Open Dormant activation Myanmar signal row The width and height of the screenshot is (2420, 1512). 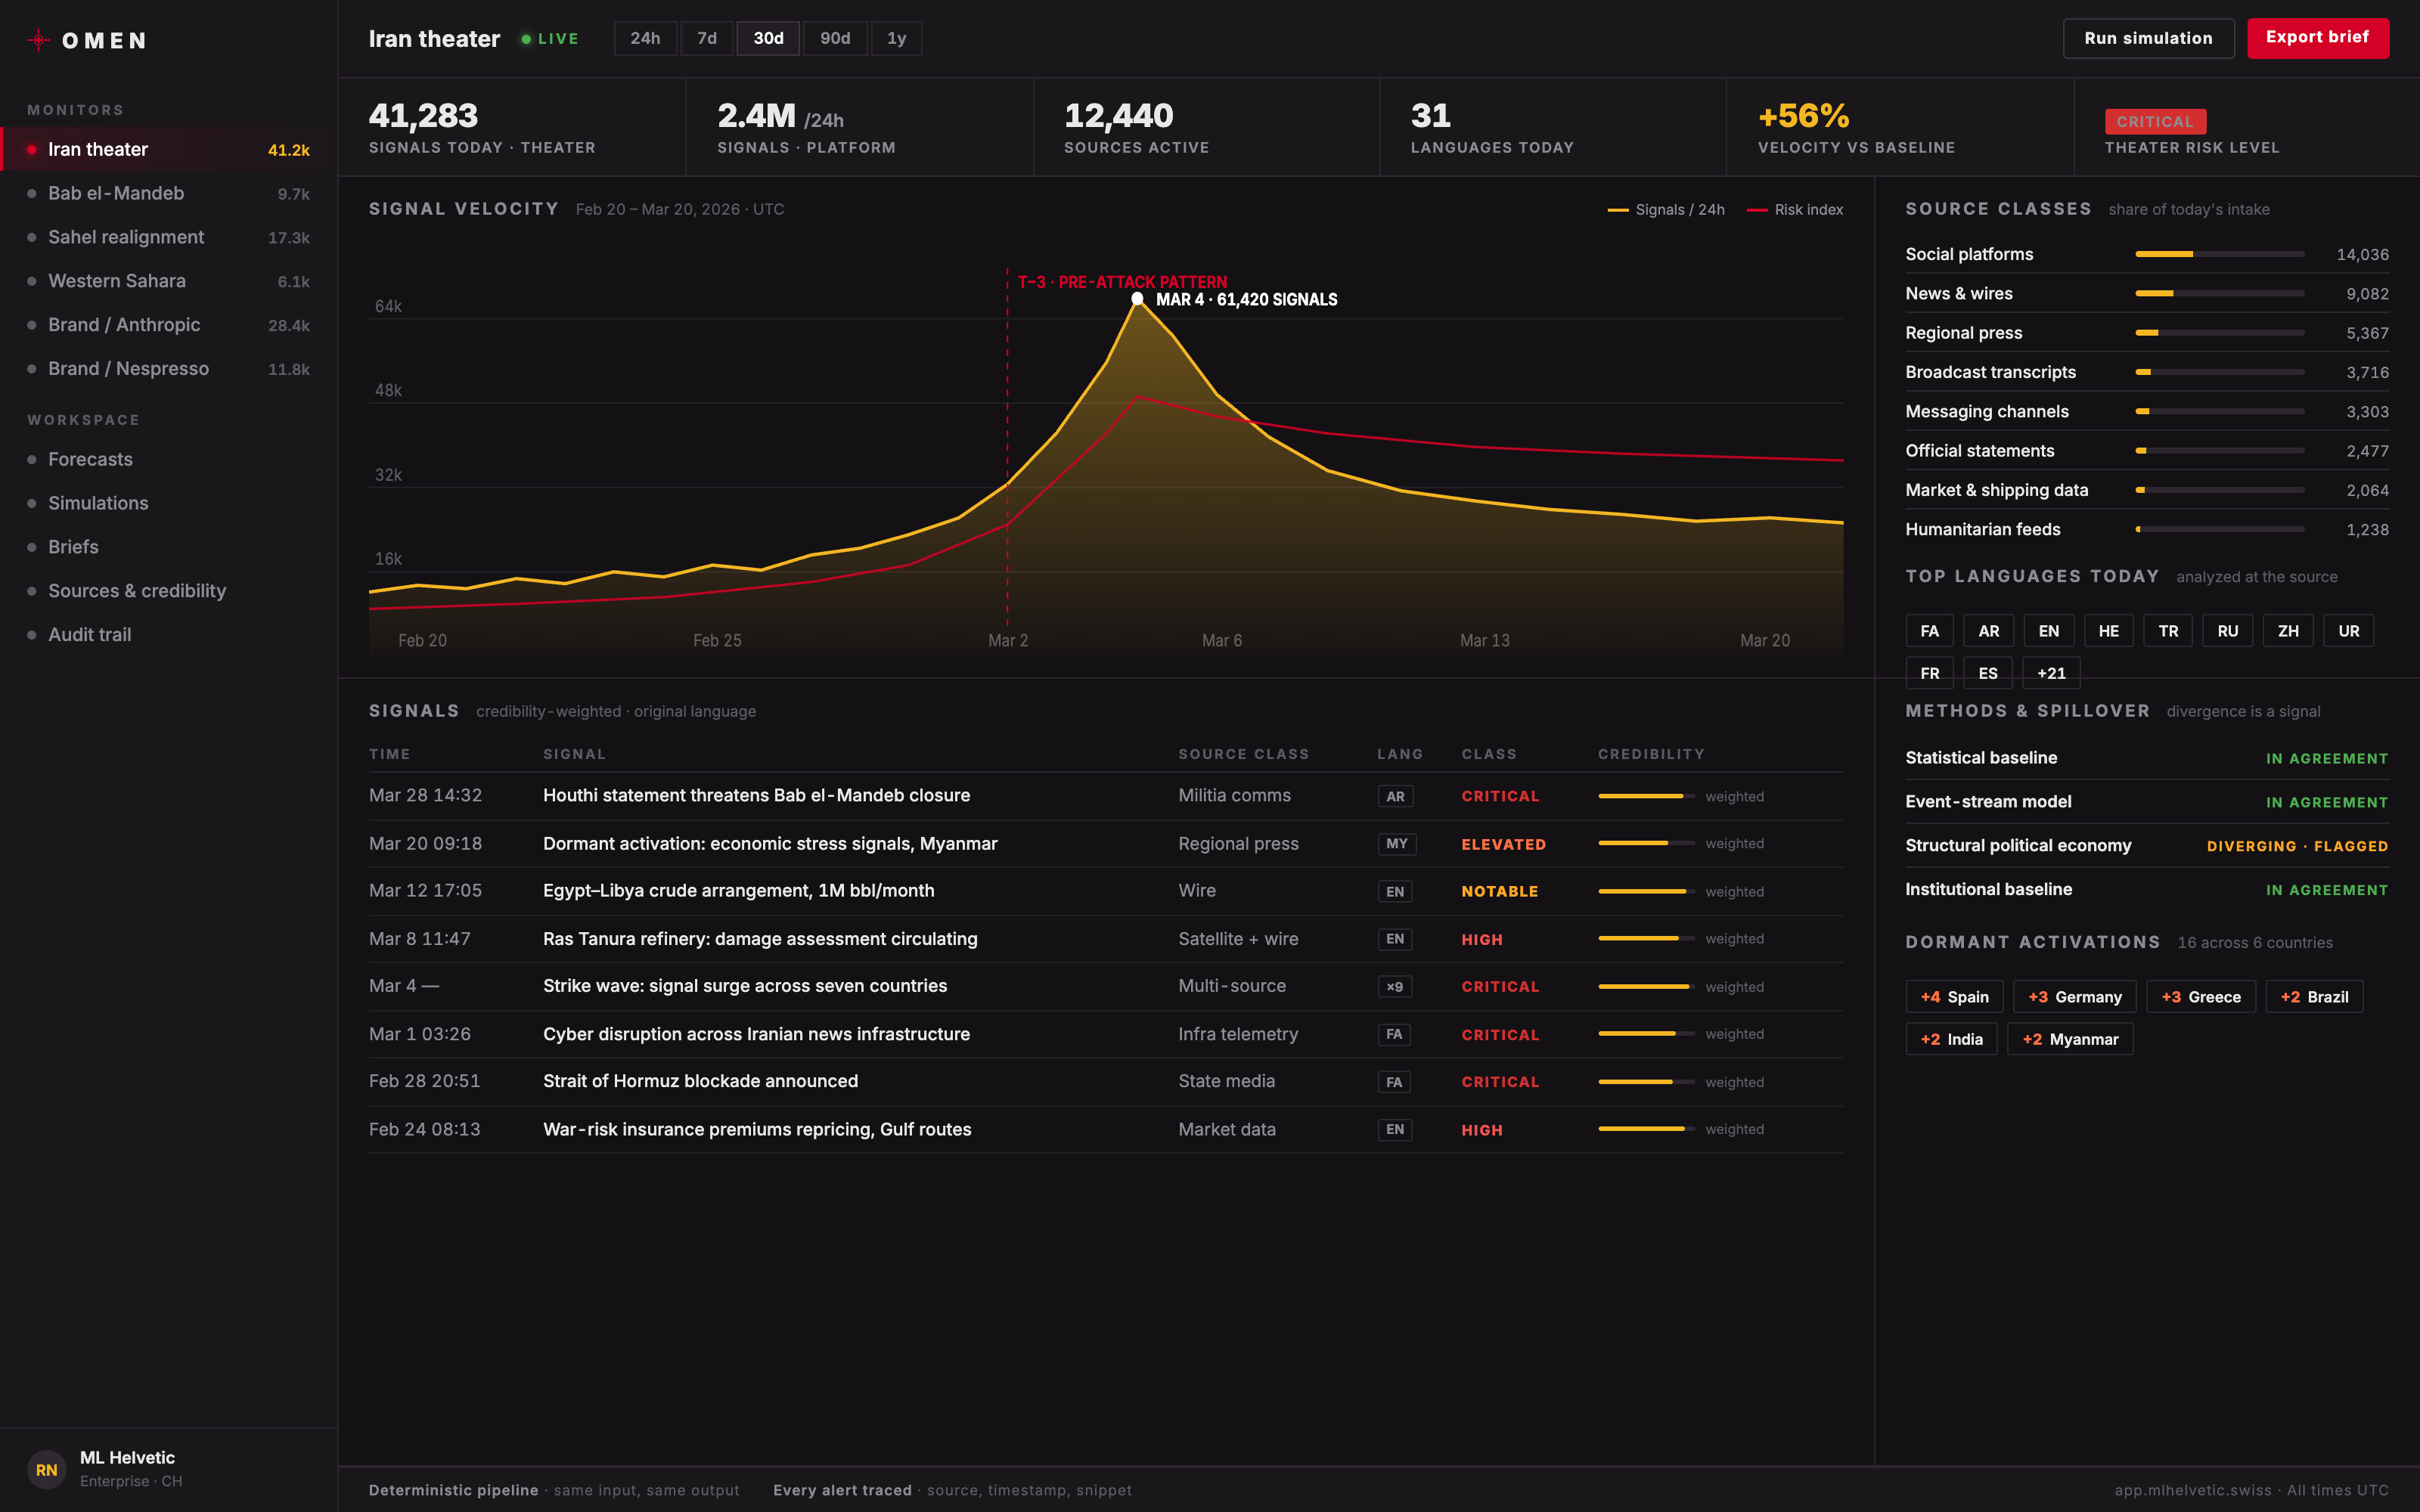pos(1106,844)
